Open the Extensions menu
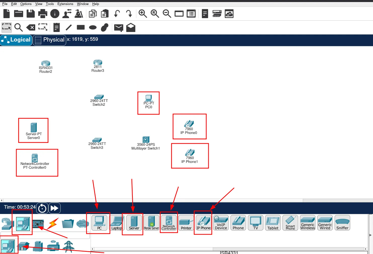This screenshot has width=373, height=254. coord(65,4)
